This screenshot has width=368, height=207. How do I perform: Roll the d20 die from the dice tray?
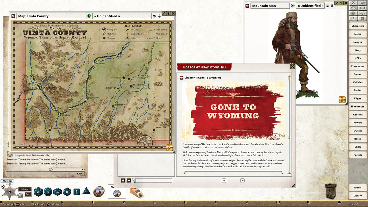[x=38, y=191]
